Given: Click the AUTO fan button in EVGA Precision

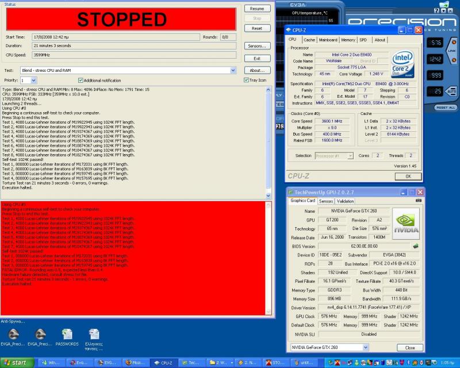Looking at the screenshot, I should coord(451,91).
